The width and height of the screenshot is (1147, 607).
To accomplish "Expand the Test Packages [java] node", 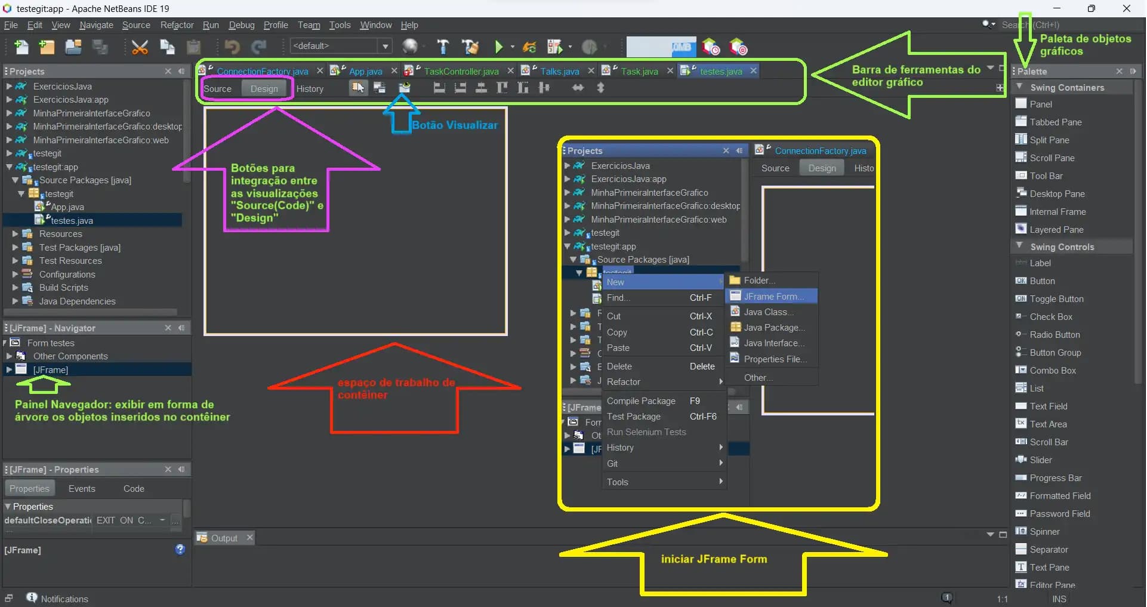I will tap(16, 247).
